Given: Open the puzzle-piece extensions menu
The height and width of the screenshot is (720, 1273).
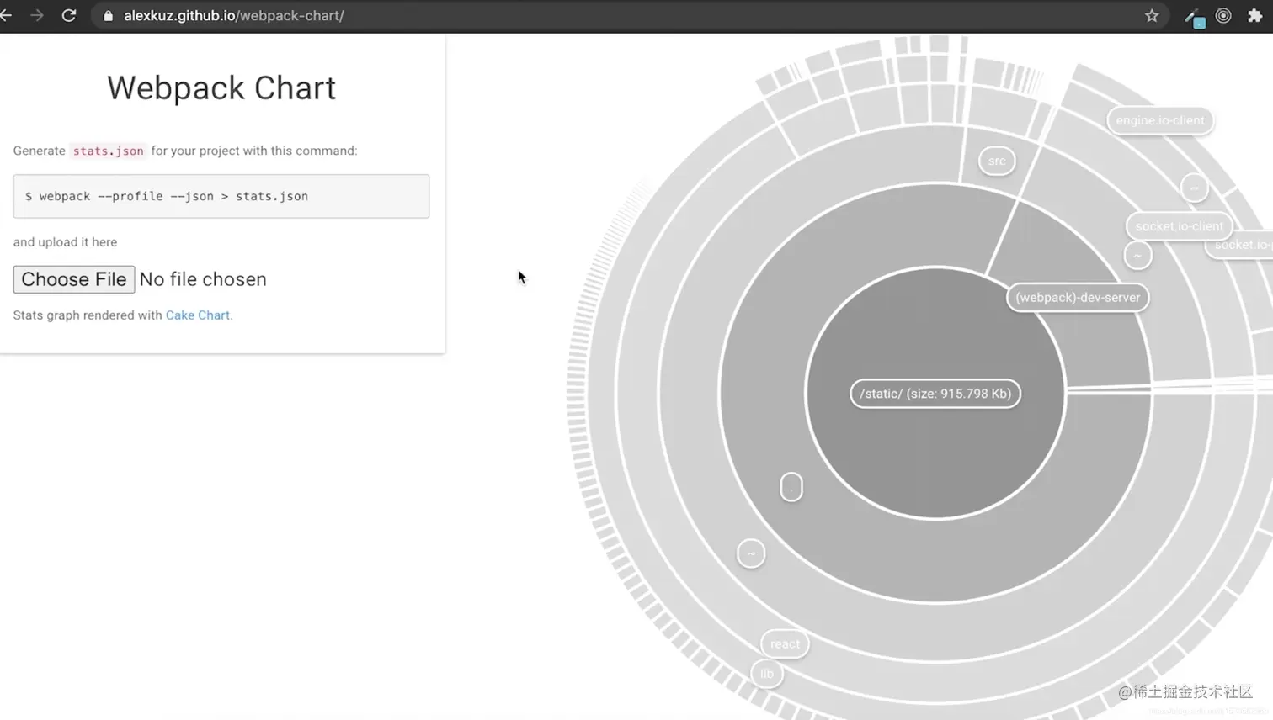Looking at the screenshot, I should tap(1254, 15).
